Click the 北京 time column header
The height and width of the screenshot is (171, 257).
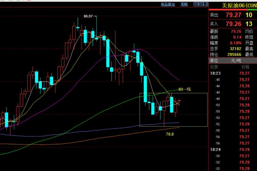coord(214,67)
